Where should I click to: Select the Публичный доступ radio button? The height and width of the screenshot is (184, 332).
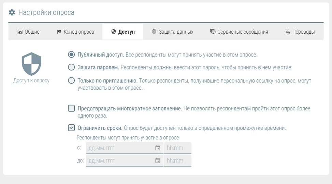coord(71,55)
